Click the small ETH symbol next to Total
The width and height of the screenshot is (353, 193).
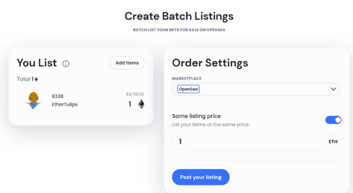click(36, 79)
